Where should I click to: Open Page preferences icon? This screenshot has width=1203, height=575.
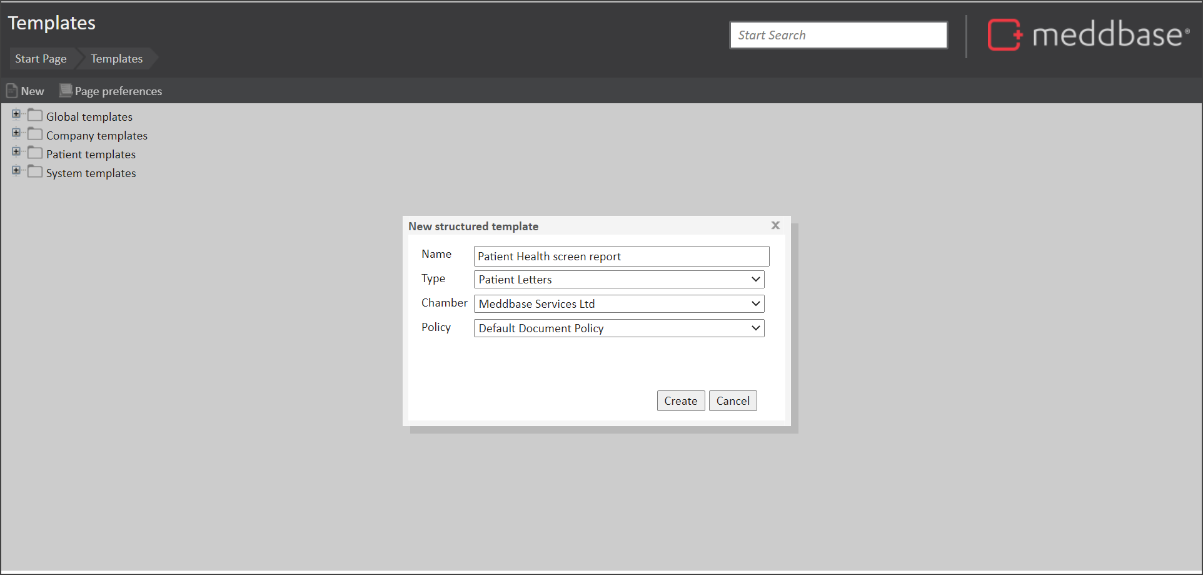tap(66, 91)
